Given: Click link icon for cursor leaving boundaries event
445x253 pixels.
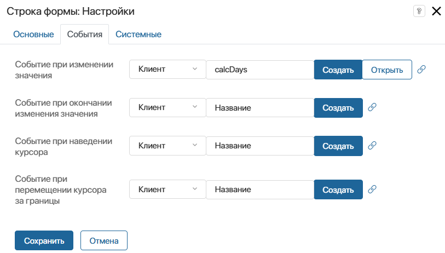Looking at the screenshot, I should click(x=372, y=189).
